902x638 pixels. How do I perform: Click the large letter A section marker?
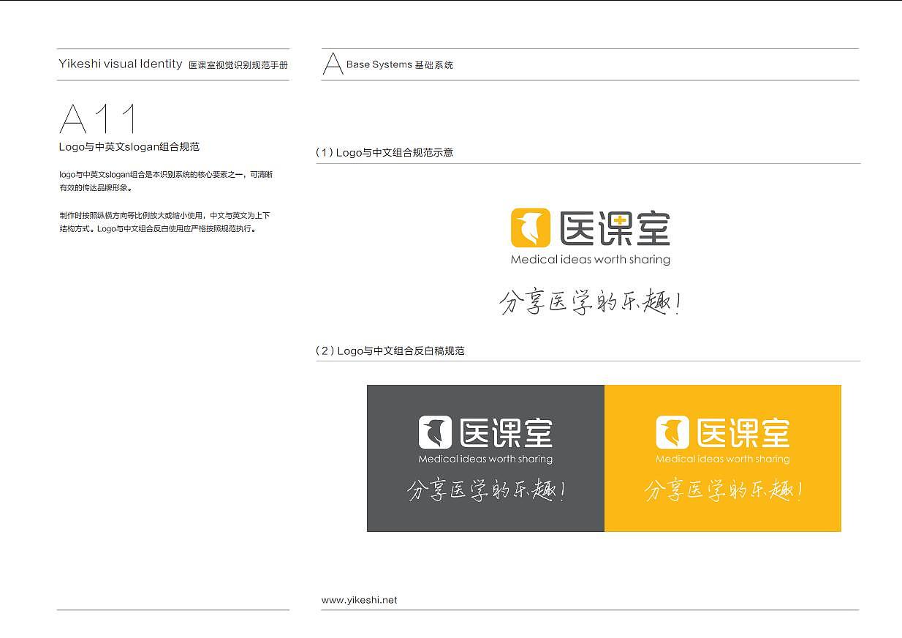click(333, 64)
